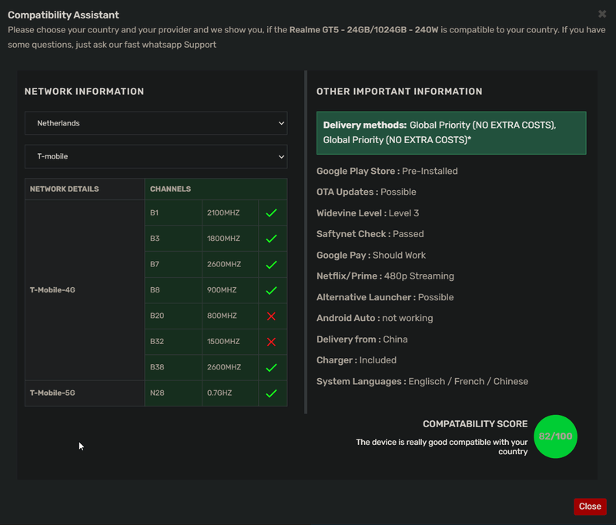Dismiss dialog with top-right X icon
The height and width of the screenshot is (525, 616).
pyautogui.click(x=602, y=14)
